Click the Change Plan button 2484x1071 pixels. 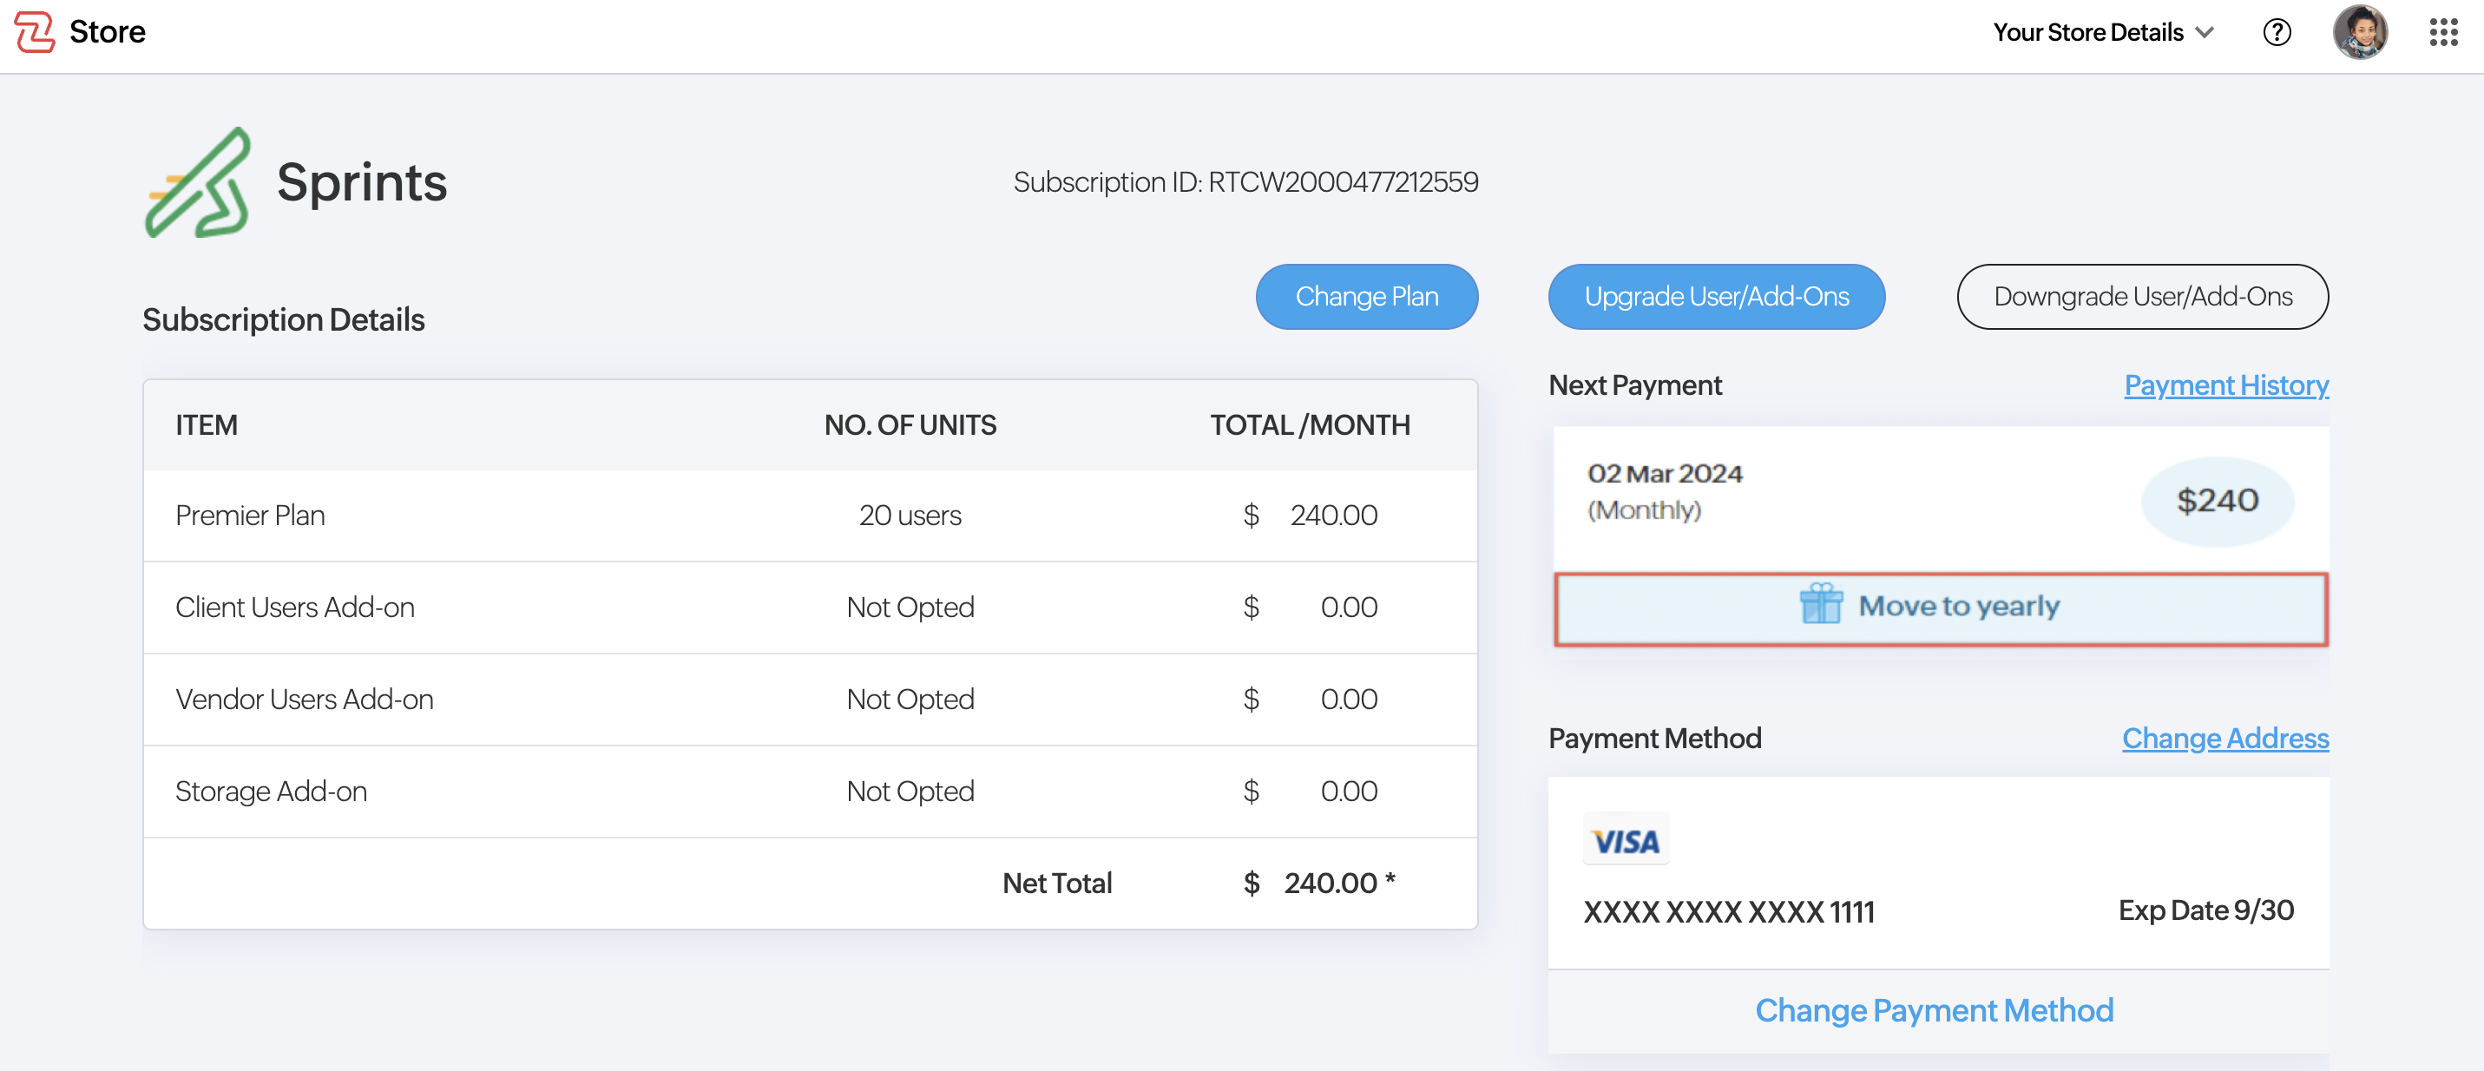[1366, 297]
